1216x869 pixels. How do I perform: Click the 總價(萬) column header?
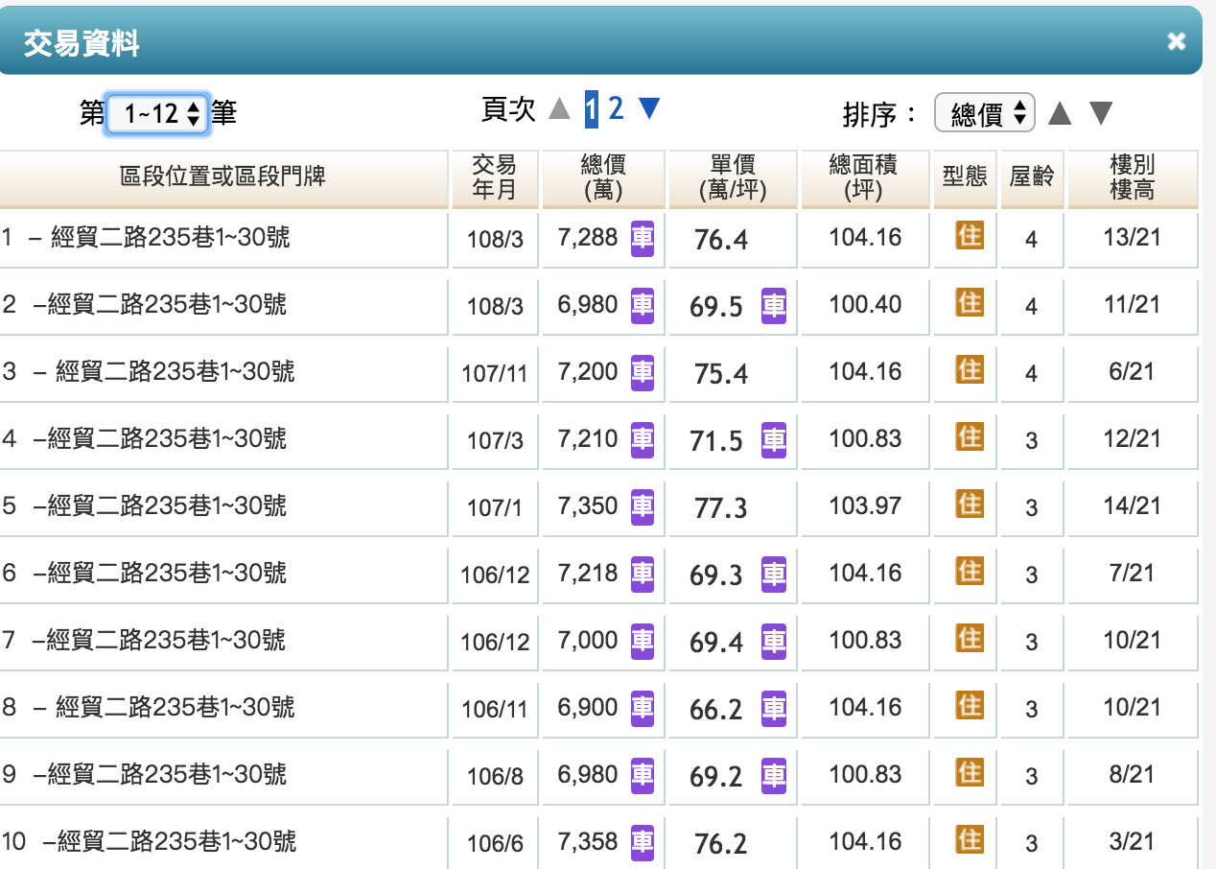[x=603, y=177]
